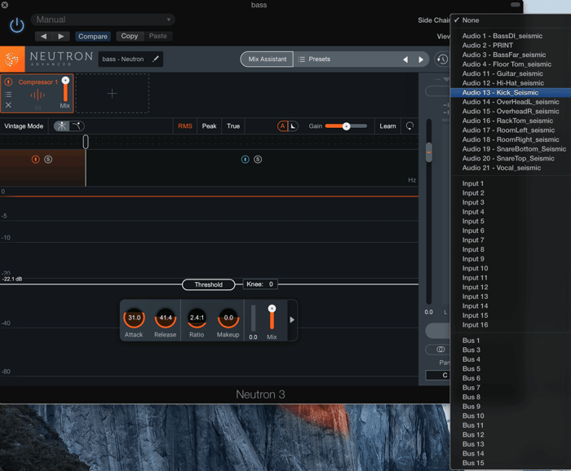
Task: Toggle the plugin power bypass button
Action: click(x=17, y=25)
